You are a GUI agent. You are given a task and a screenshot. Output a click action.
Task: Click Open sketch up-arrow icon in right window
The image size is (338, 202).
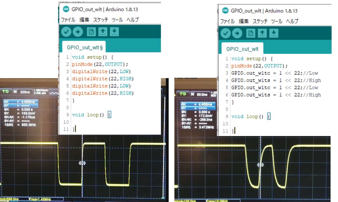[262, 33]
